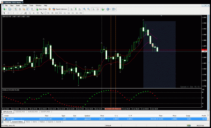Click the terminal panel vertical scrollbar
Image resolution: width=211 pixels, height=128 pixels.
tap(208, 117)
